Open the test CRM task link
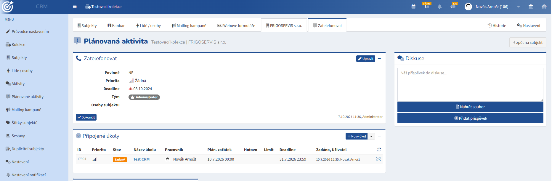Viewport: 552px width, 181px height. pyautogui.click(x=142, y=159)
